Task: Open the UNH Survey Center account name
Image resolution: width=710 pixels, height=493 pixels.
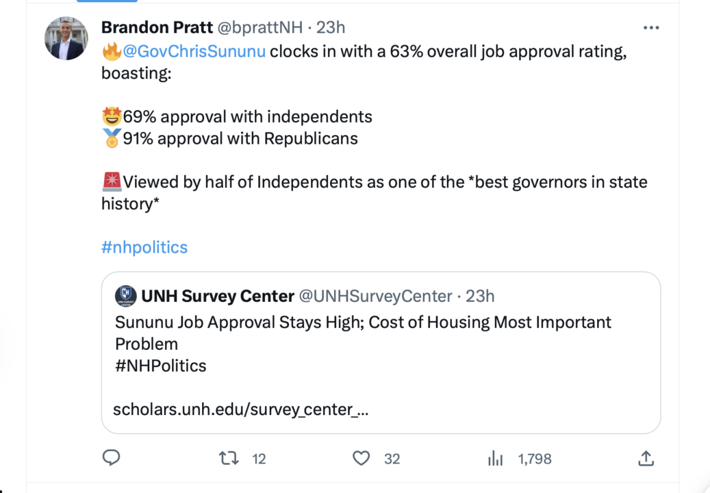Action: point(218,296)
